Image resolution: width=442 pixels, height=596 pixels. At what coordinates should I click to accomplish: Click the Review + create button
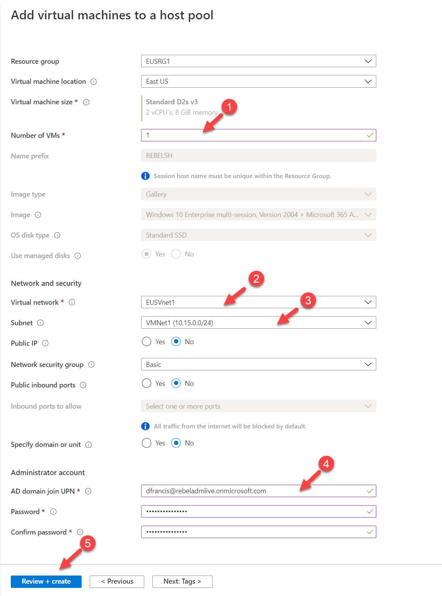[46, 581]
